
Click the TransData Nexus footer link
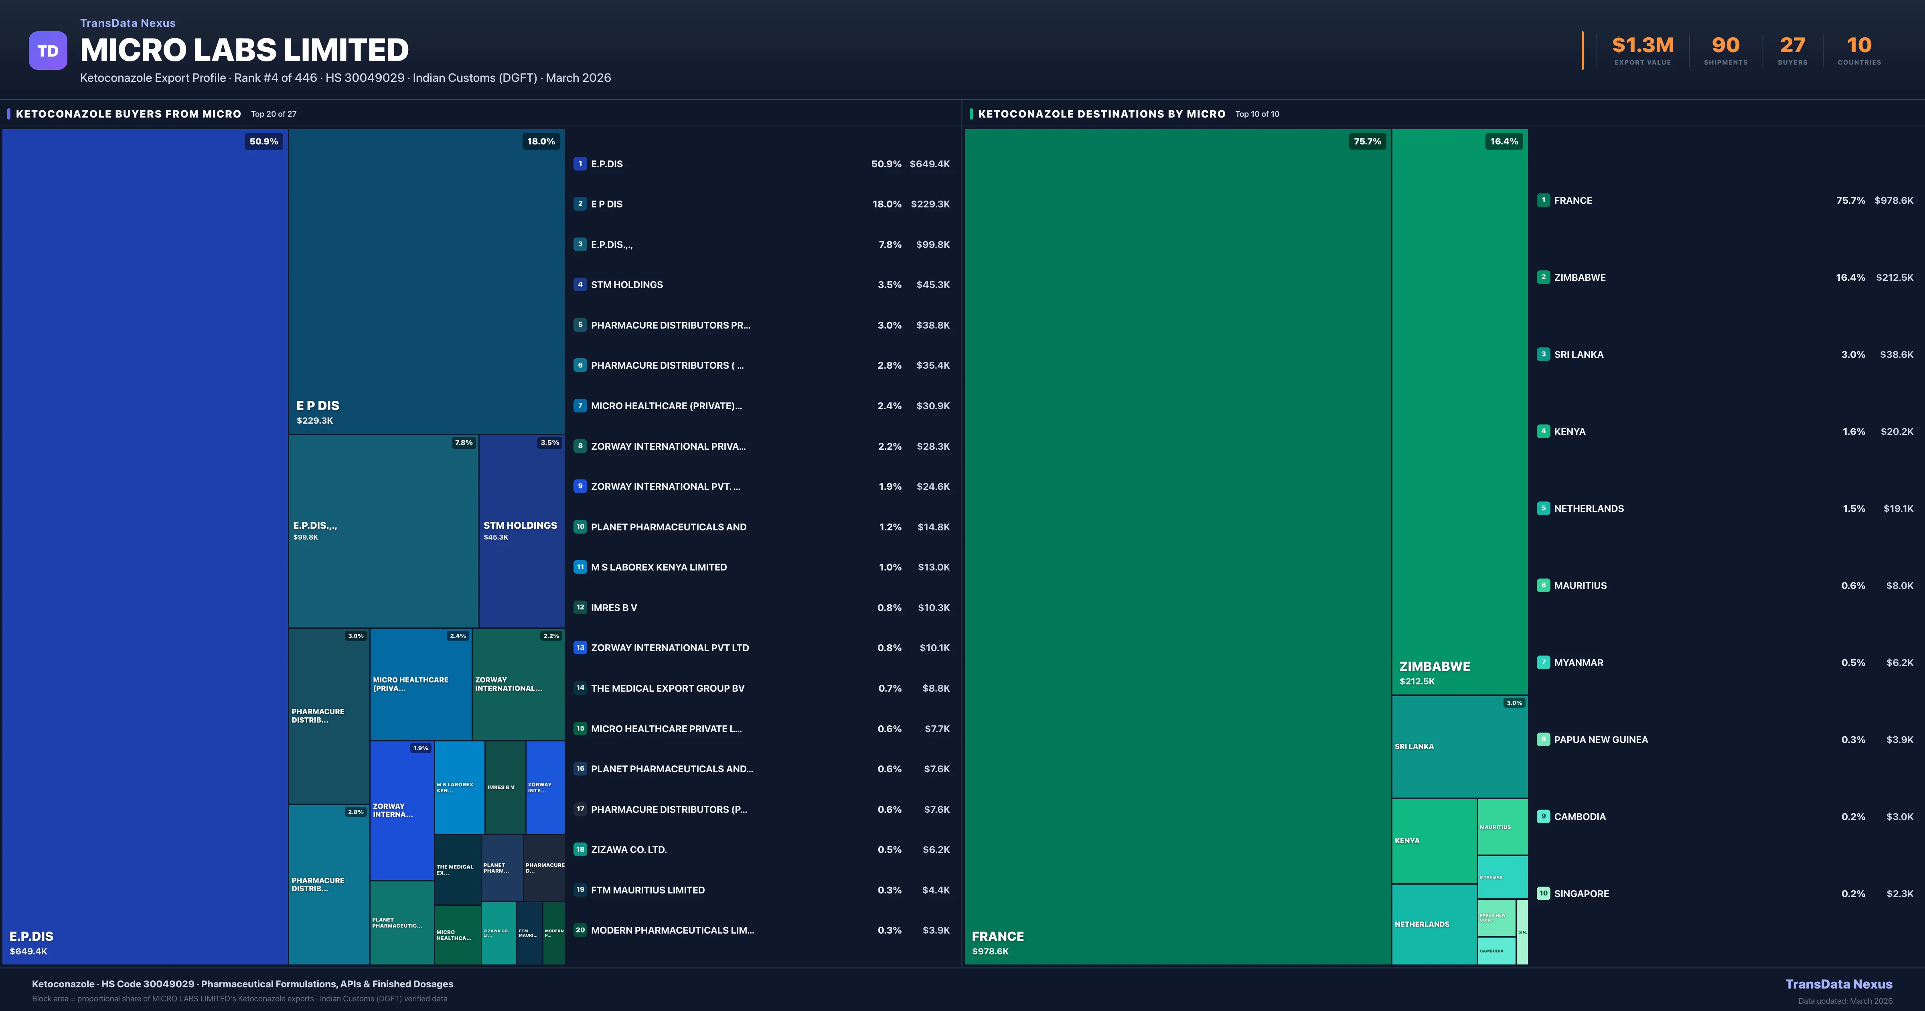pyautogui.click(x=1838, y=984)
